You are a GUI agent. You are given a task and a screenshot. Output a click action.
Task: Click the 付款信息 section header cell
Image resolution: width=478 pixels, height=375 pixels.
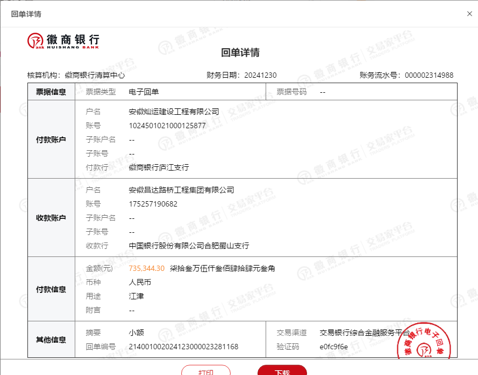pyautogui.click(x=51, y=289)
